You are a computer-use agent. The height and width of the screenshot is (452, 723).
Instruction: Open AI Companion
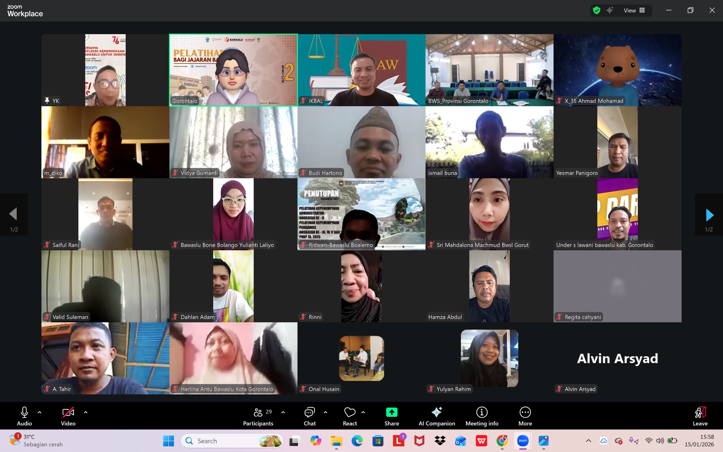point(437,416)
